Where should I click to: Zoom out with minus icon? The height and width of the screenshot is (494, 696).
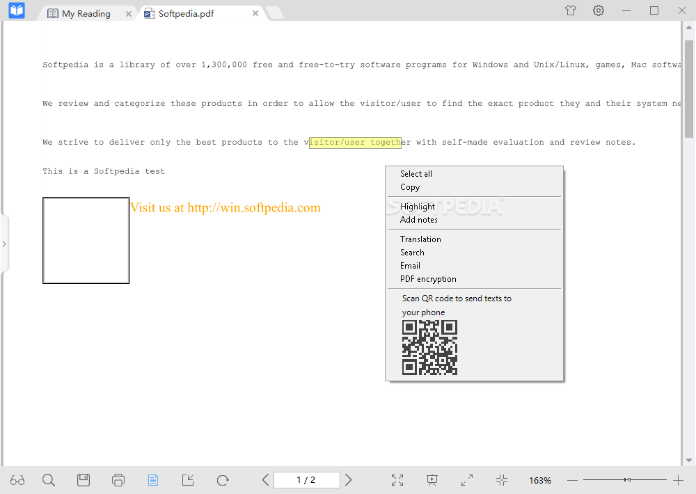pyautogui.click(x=572, y=480)
